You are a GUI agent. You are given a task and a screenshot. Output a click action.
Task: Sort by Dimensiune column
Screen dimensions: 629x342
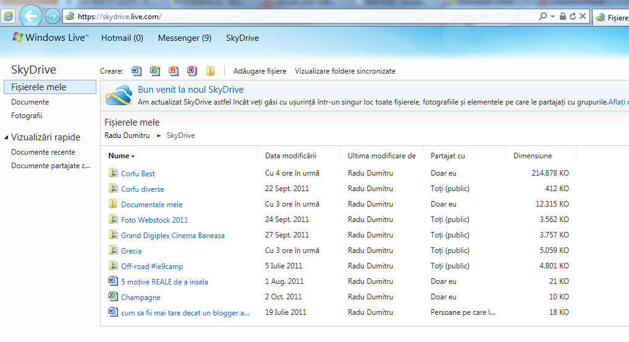tap(533, 156)
